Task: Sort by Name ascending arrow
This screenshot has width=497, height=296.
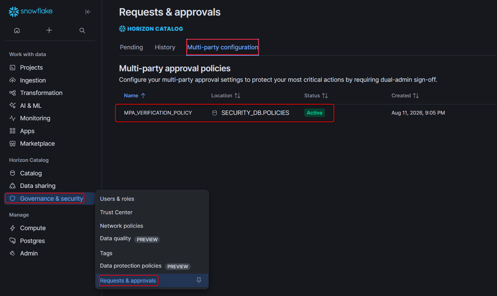Action: pyautogui.click(x=143, y=96)
